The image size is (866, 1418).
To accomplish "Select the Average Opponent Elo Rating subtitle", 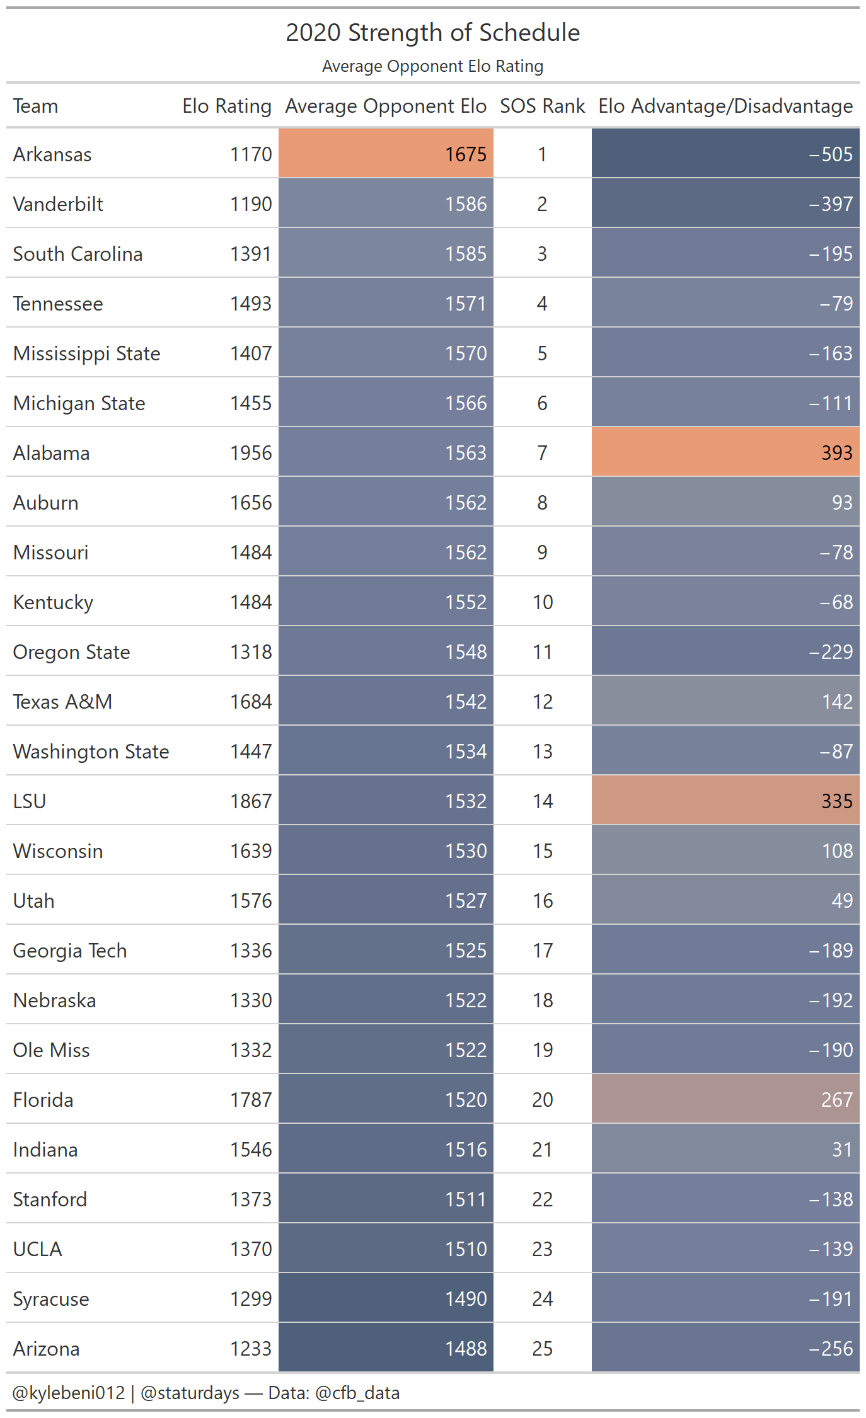I will (433, 66).
